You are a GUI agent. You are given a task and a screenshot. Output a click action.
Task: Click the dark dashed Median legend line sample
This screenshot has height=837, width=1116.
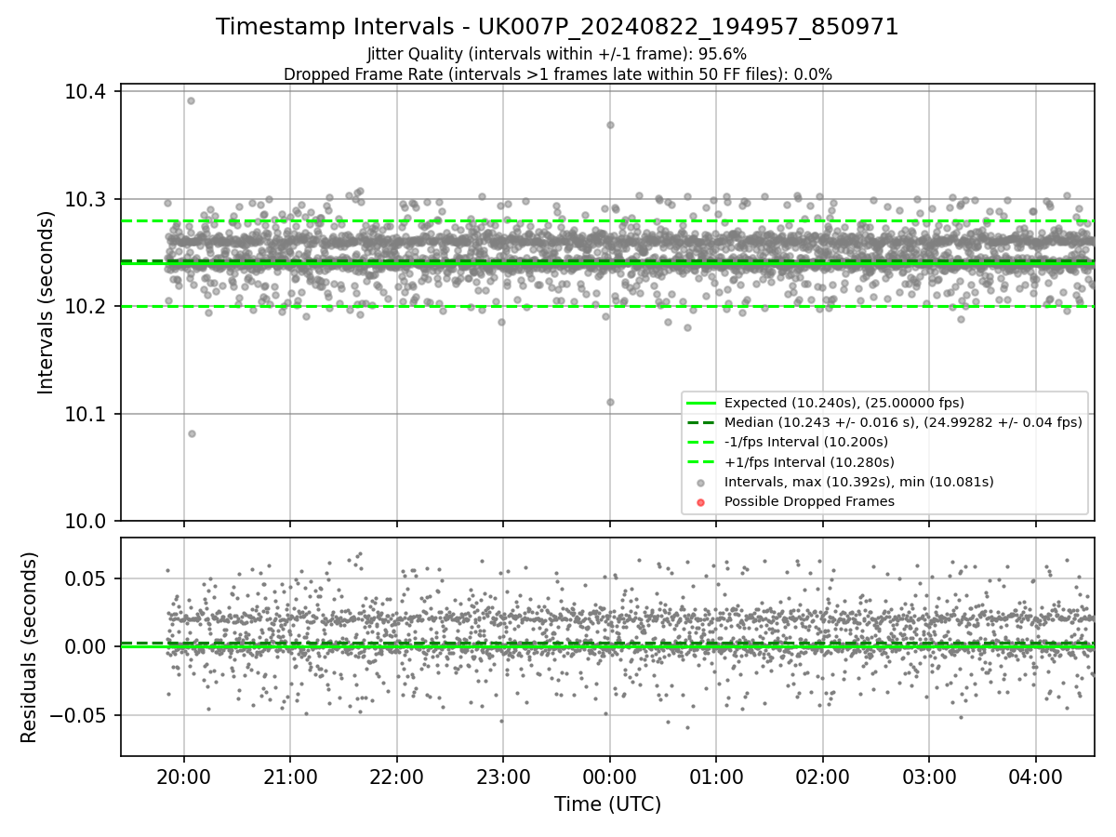[701, 422]
